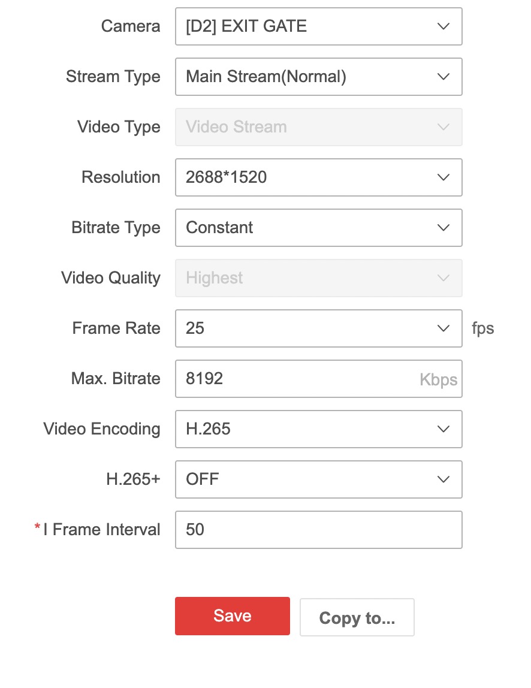Image resolution: width=531 pixels, height=688 pixels.
Task: Click the Stream Type label text
Action: click(113, 77)
